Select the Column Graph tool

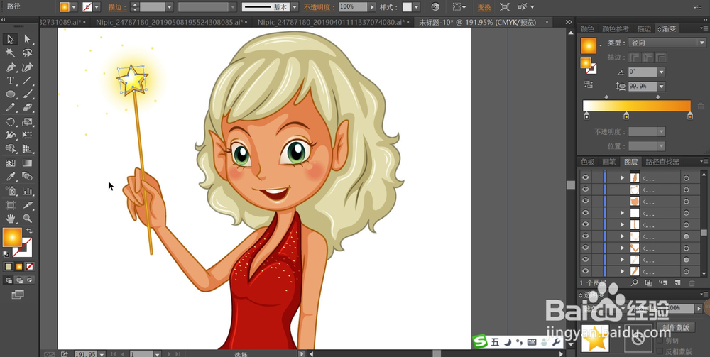click(27, 190)
